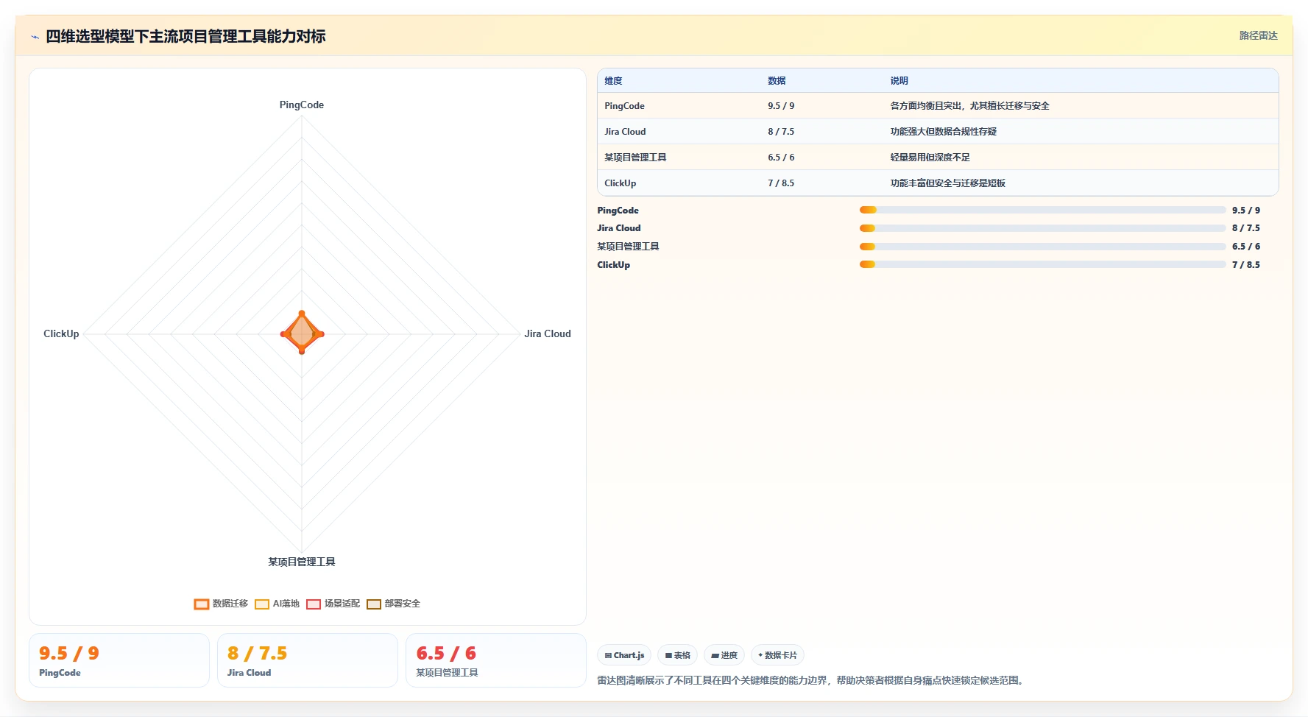Click 功能强大但数据合规性存疑 description cell
The image size is (1308, 717).
click(943, 132)
